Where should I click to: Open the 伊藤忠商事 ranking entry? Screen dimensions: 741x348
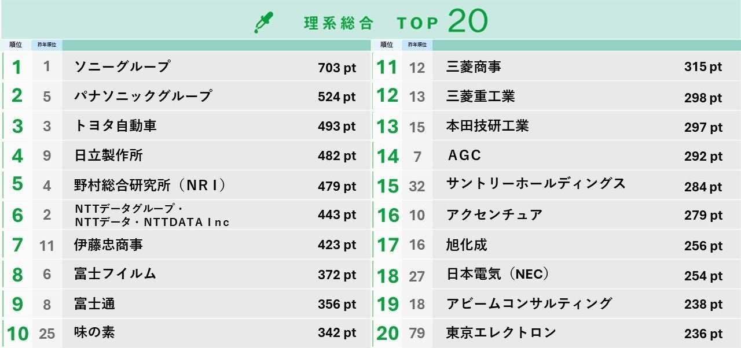click(x=108, y=245)
